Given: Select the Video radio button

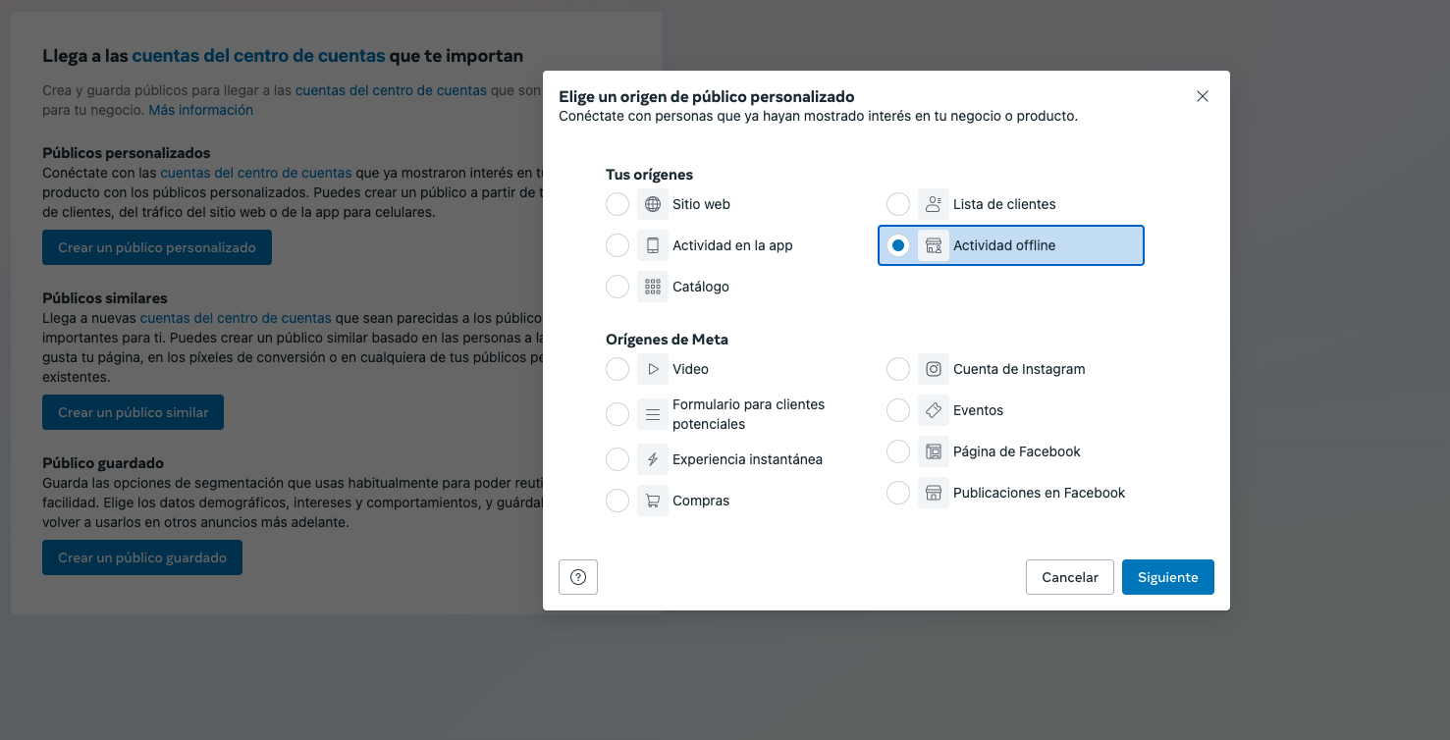Looking at the screenshot, I should click(618, 369).
